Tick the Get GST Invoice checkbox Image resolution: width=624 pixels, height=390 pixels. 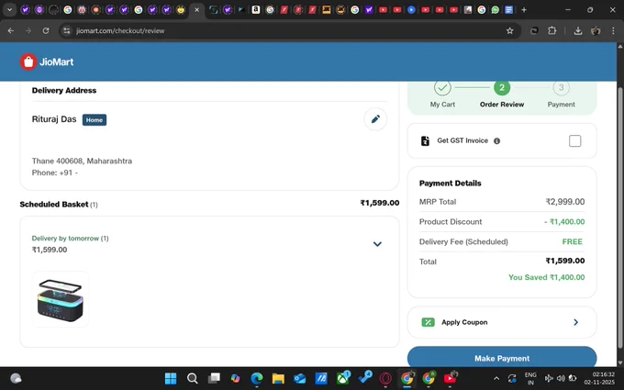click(574, 141)
